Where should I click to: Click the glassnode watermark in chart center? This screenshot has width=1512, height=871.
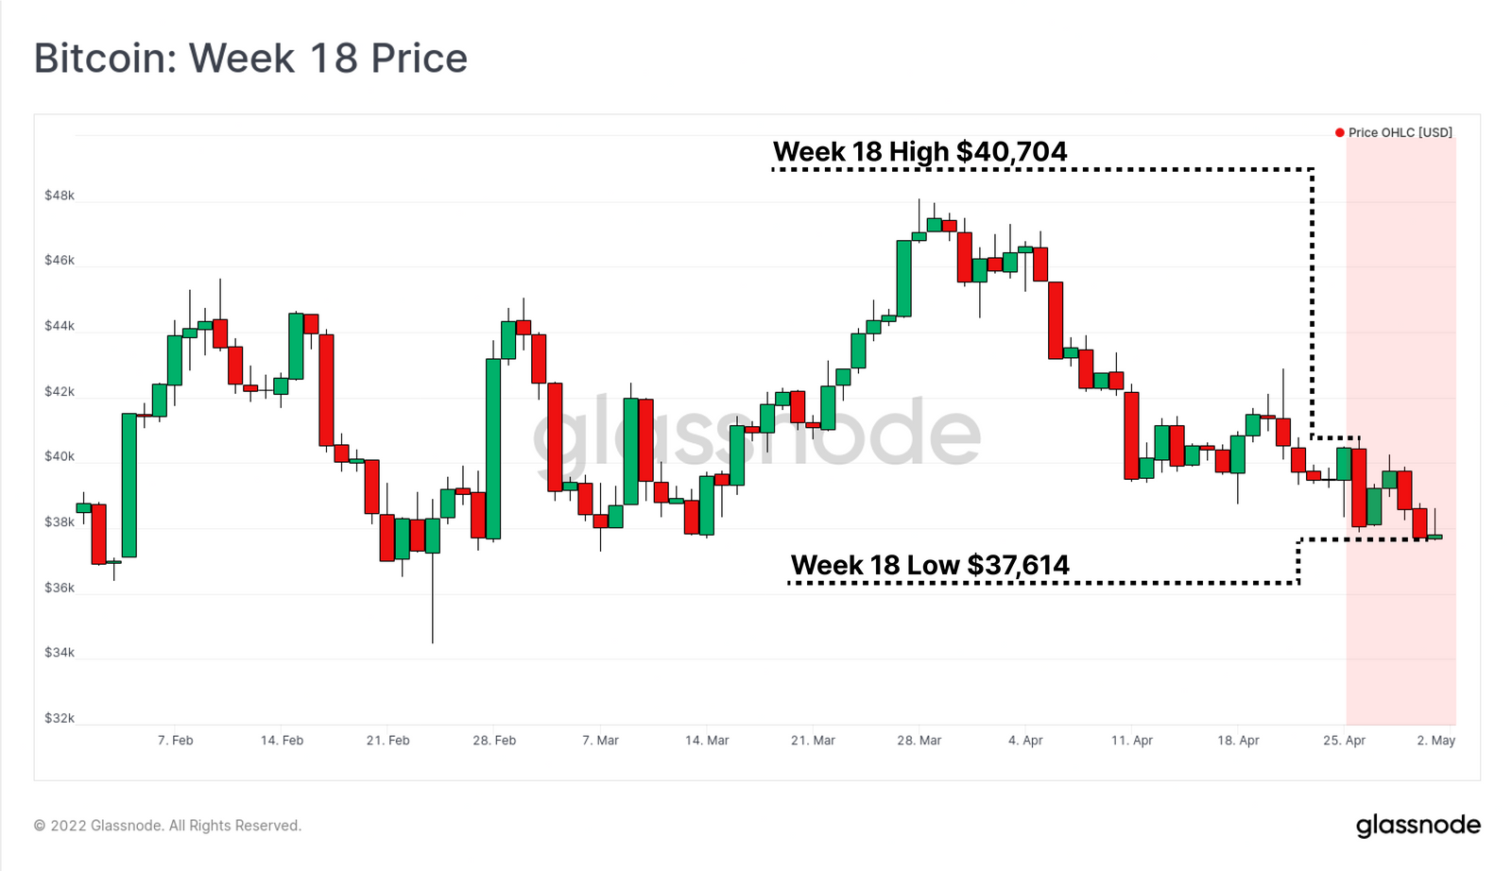point(756,435)
